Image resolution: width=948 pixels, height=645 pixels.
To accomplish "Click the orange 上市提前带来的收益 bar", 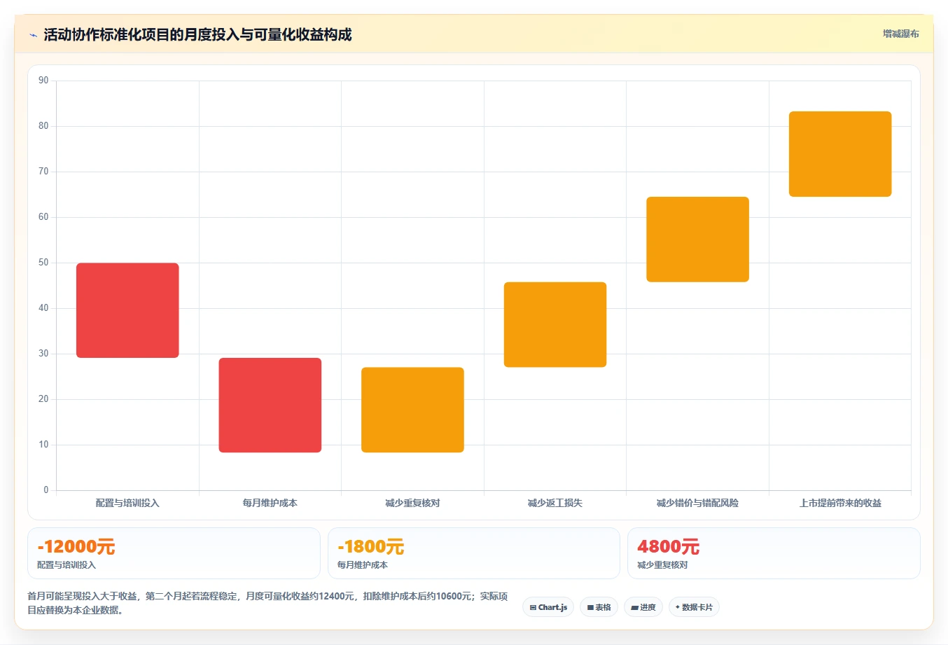I will (840, 154).
